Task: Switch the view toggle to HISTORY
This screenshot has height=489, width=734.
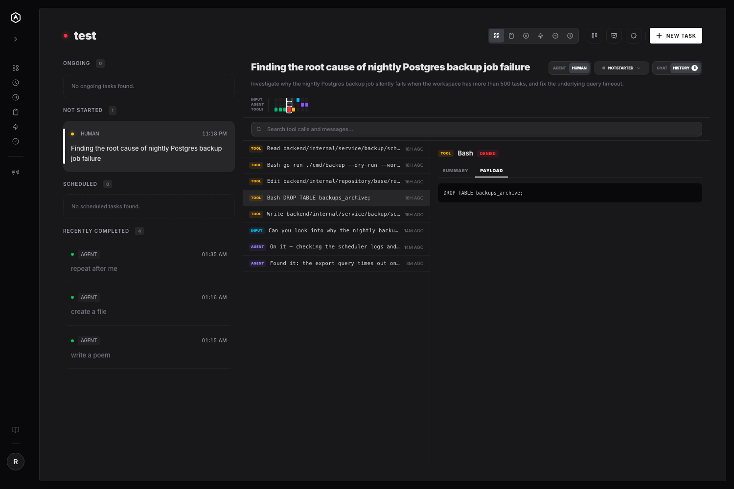Action: pyautogui.click(x=685, y=68)
